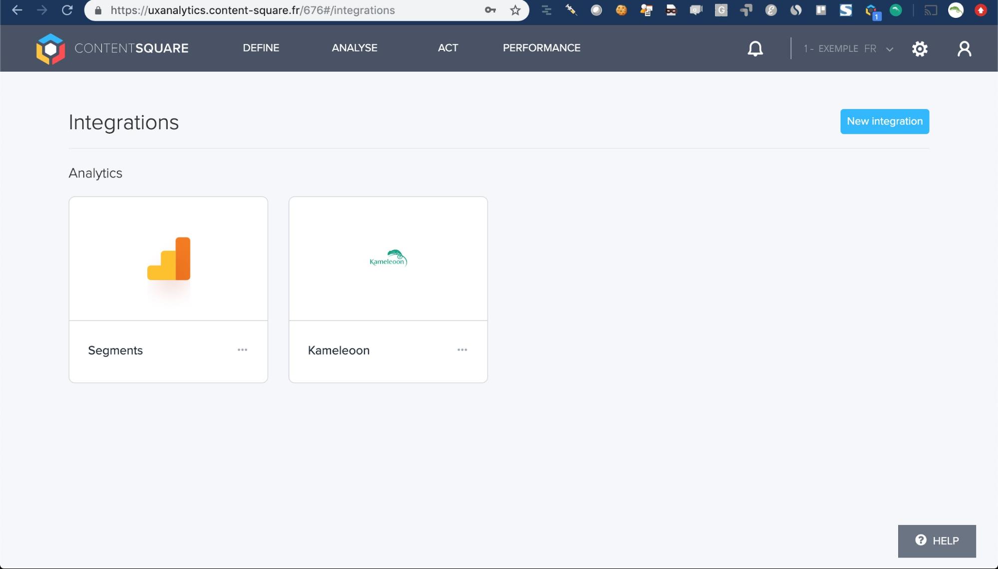Click the masked incognito extension icon

click(671, 10)
